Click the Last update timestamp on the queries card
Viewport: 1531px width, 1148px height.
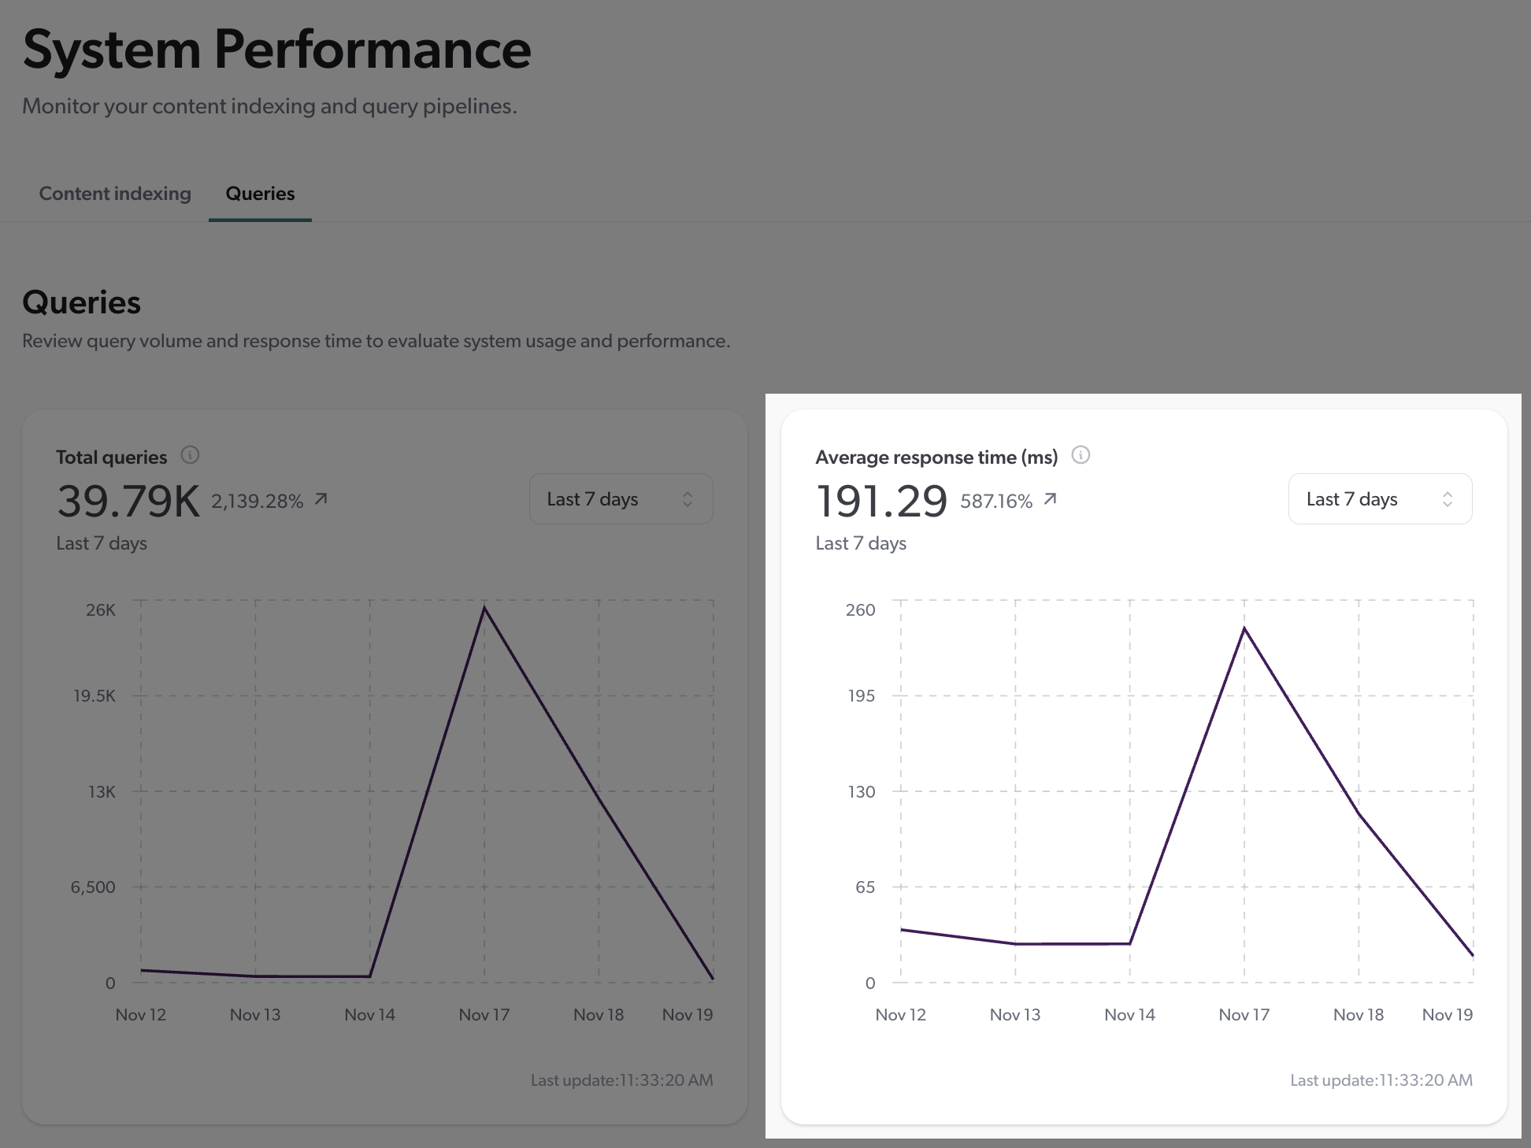coord(621,1079)
